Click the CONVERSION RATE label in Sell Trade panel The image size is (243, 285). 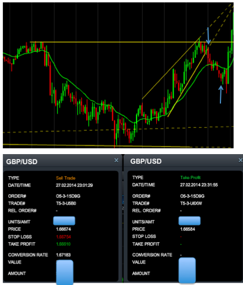28,255
